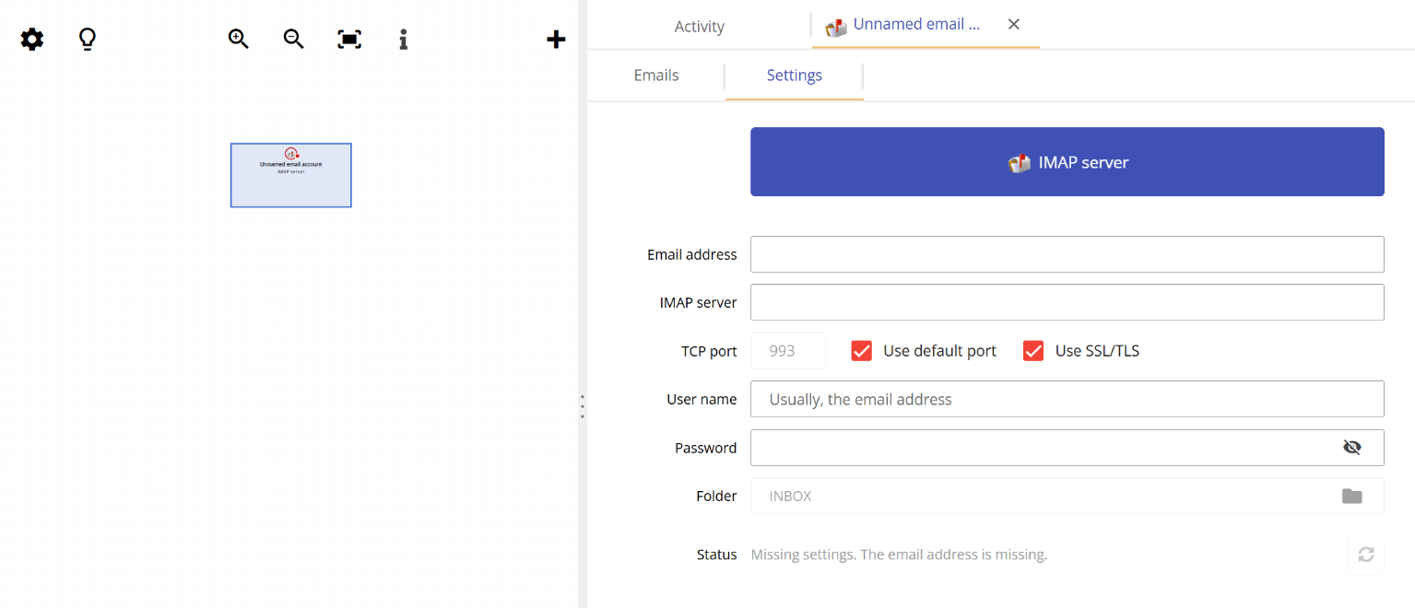Viewport: 1415px width, 608px height.
Task: Enable Use default port
Action: (860, 350)
